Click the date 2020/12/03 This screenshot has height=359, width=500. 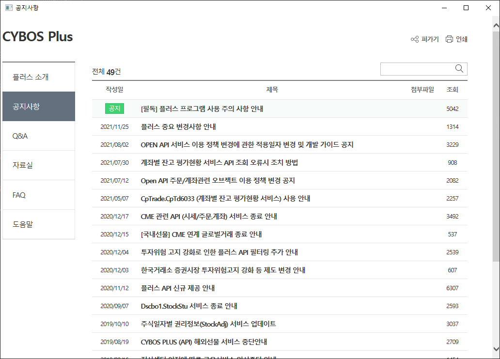(114, 270)
